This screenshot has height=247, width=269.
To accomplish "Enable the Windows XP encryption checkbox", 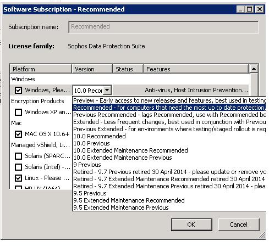I will click(18, 112).
